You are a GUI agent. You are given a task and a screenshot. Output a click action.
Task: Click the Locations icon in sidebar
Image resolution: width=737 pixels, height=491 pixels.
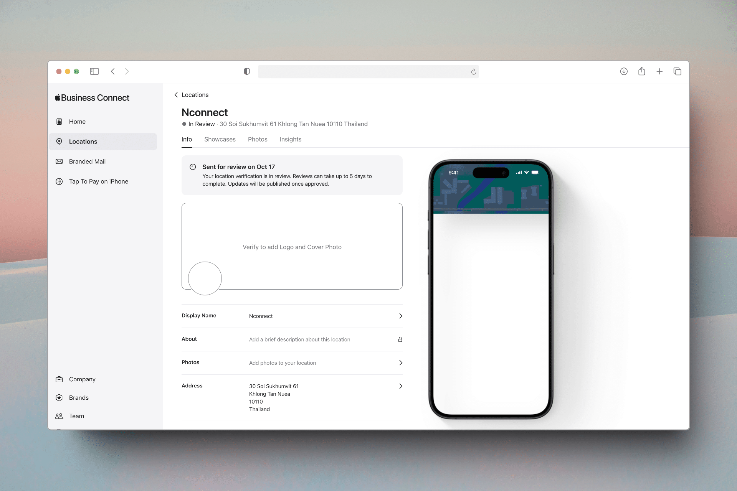[59, 142]
